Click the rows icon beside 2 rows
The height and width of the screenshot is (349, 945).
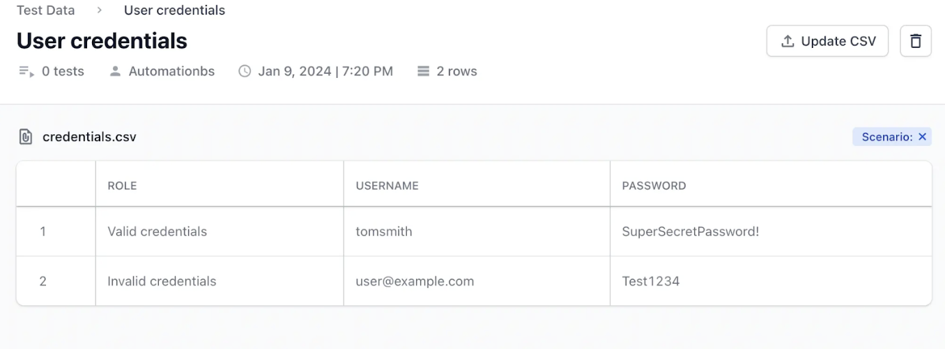pyautogui.click(x=423, y=71)
